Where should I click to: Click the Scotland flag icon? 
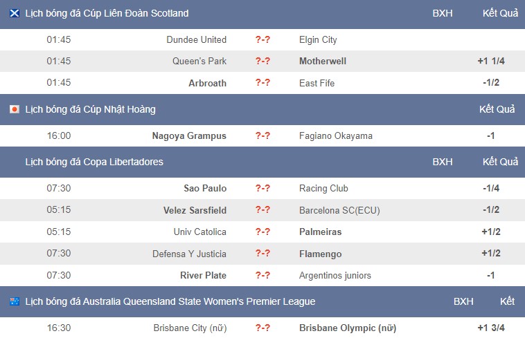click(15, 13)
